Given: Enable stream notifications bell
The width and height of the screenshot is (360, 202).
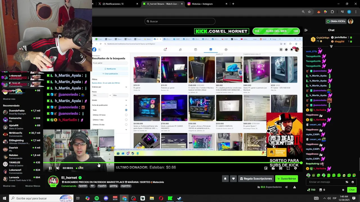Looking at the screenshot, I should tap(225, 178).
